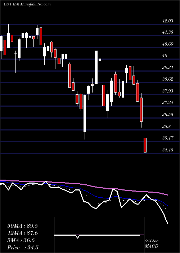Click the MACD histogram panel box
This screenshot has height=253, width=180.
coord(99,235)
